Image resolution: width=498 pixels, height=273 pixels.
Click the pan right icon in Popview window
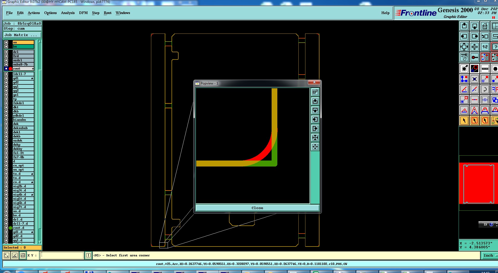[315, 129]
